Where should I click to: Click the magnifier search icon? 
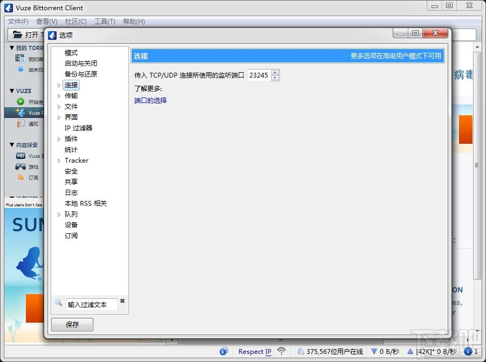58,303
